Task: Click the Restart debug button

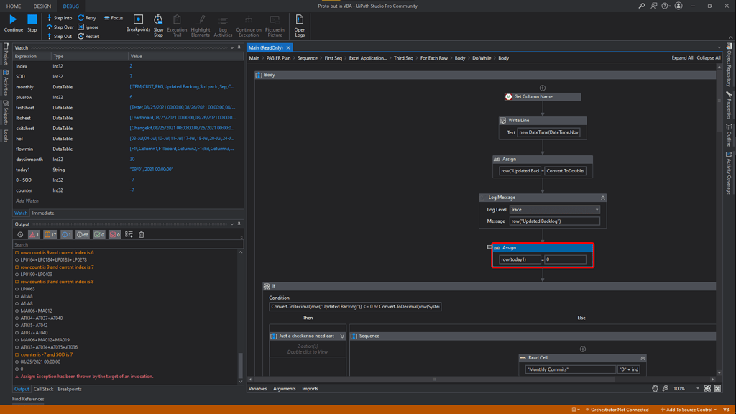Action: (88, 36)
